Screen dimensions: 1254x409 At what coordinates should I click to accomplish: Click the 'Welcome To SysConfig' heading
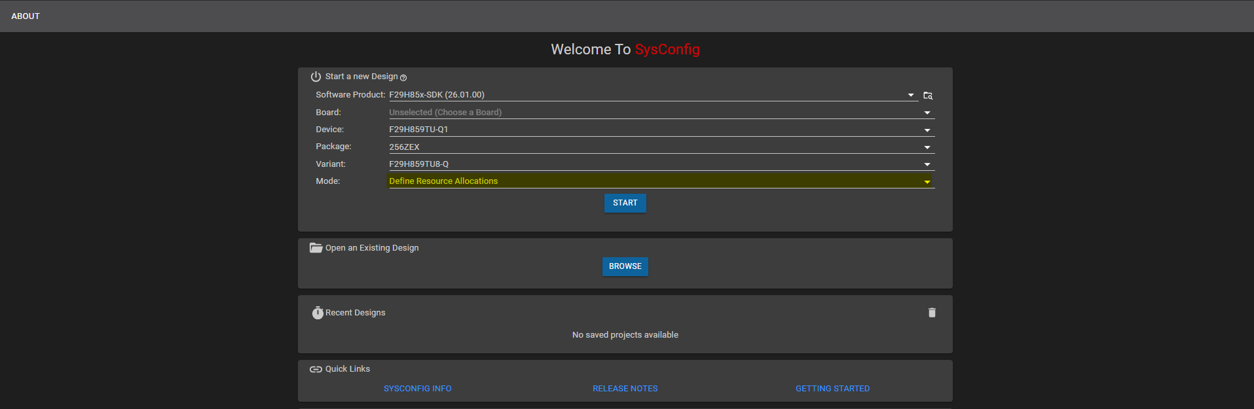625,50
